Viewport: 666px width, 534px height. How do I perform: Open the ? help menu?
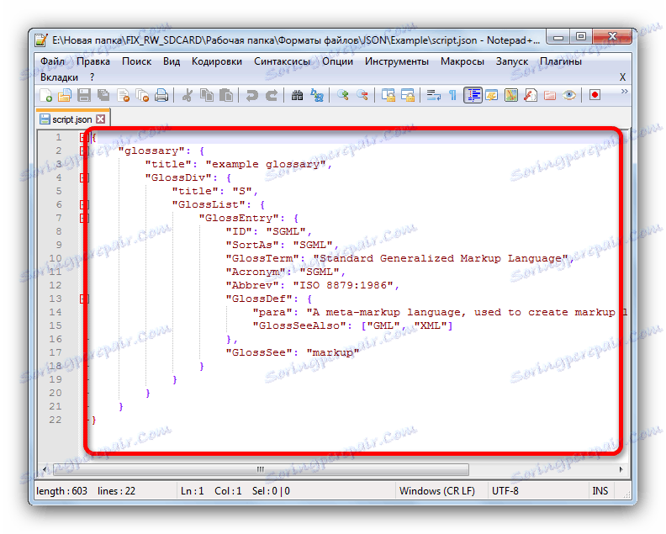coord(92,77)
